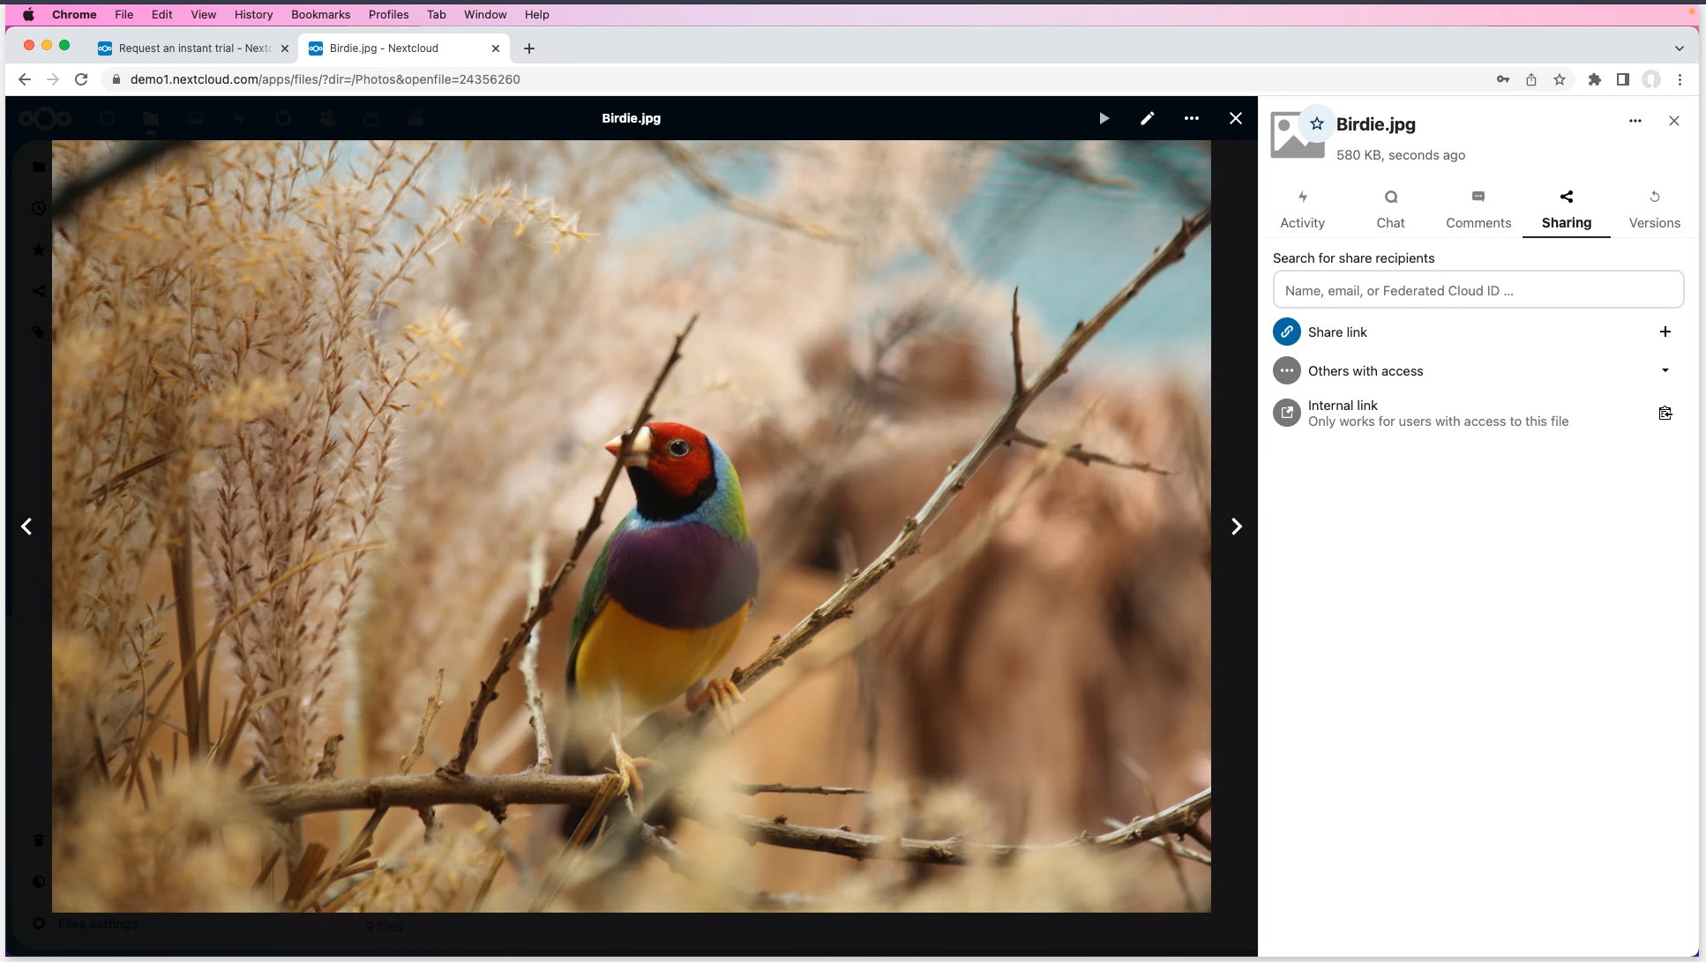Open the three-dot actions menu beside Birdie.jpg
Viewport: 1706px width, 962px height.
coord(1635,121)
